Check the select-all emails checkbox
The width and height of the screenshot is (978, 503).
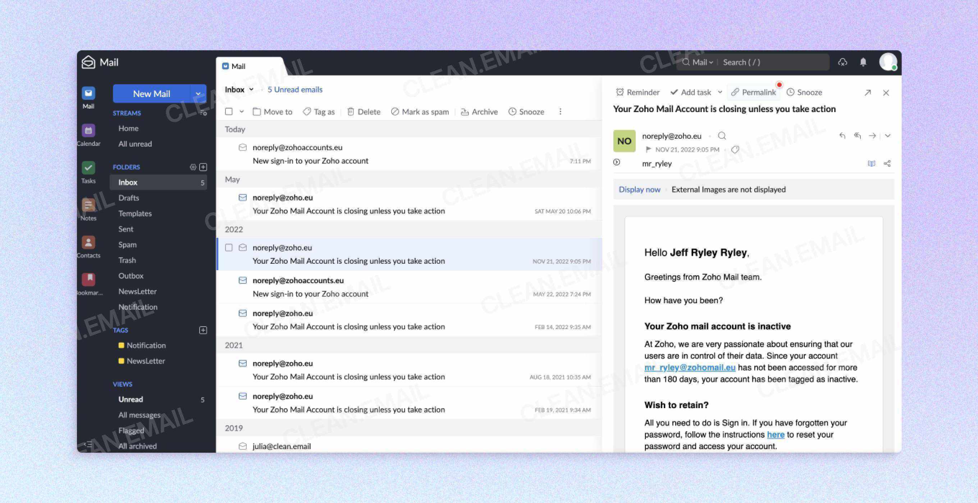[229, 111]
